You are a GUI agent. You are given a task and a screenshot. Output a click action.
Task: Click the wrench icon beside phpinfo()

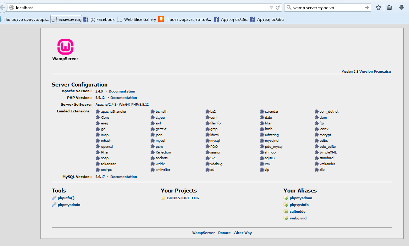point(54,198)
